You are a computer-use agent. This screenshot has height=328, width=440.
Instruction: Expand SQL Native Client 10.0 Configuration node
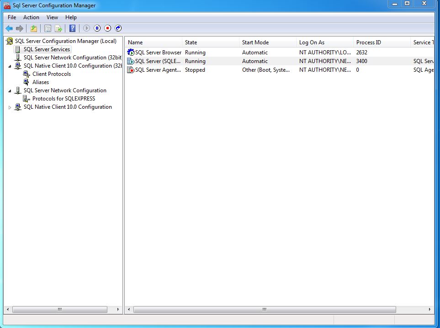pyautogui.click(x=10, y=107)
